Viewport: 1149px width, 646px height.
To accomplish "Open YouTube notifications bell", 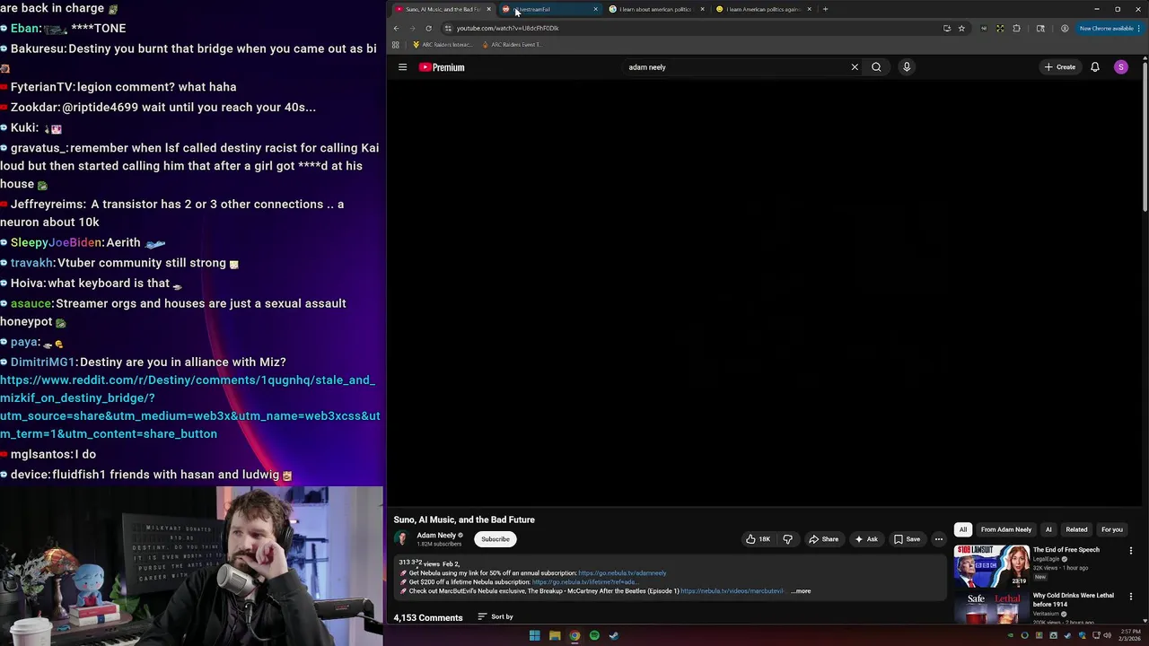I will [1095, 67].
